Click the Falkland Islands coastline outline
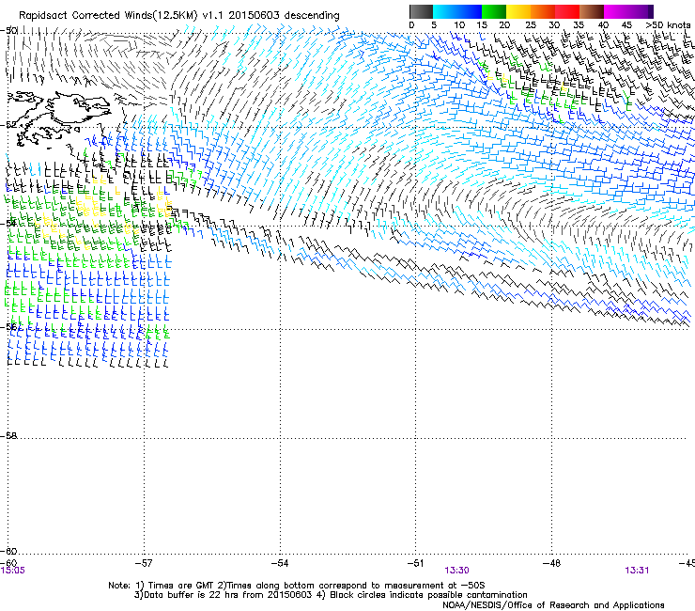 [x=60, y=119]
